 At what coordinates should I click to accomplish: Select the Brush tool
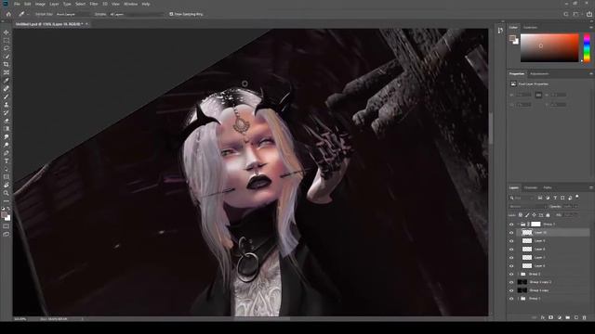click(7, 96)
